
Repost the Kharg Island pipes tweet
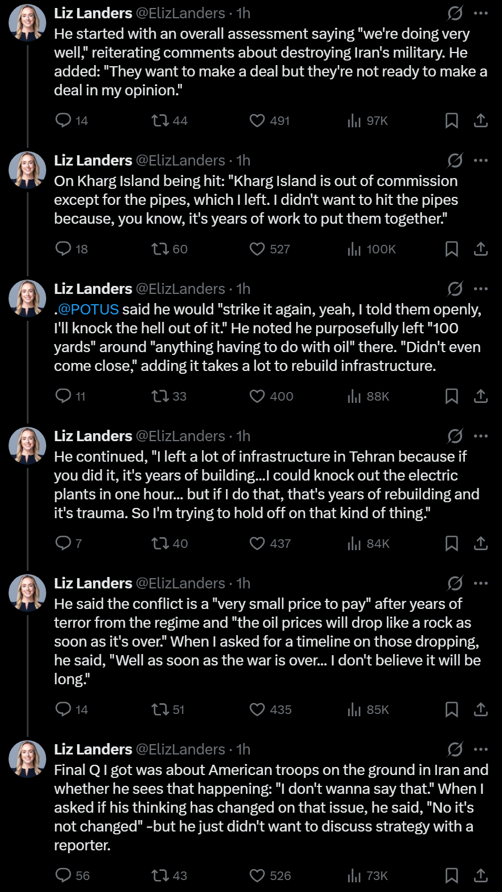click(x=160, y=249)
